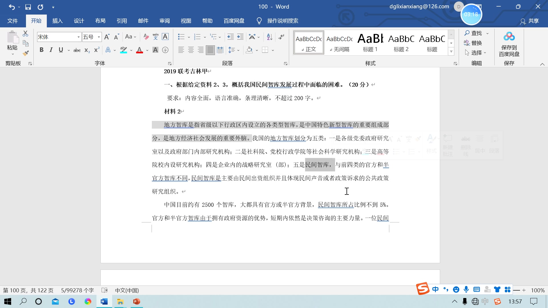Cut selection with the scissors icon
The width and height of the screenshot is (548, 308).
coord(25,34)
